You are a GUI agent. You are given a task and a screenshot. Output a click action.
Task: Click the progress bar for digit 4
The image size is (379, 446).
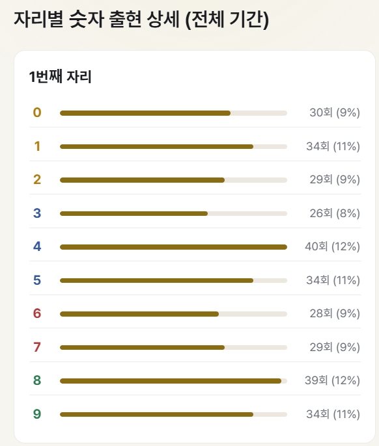point(173,247)
